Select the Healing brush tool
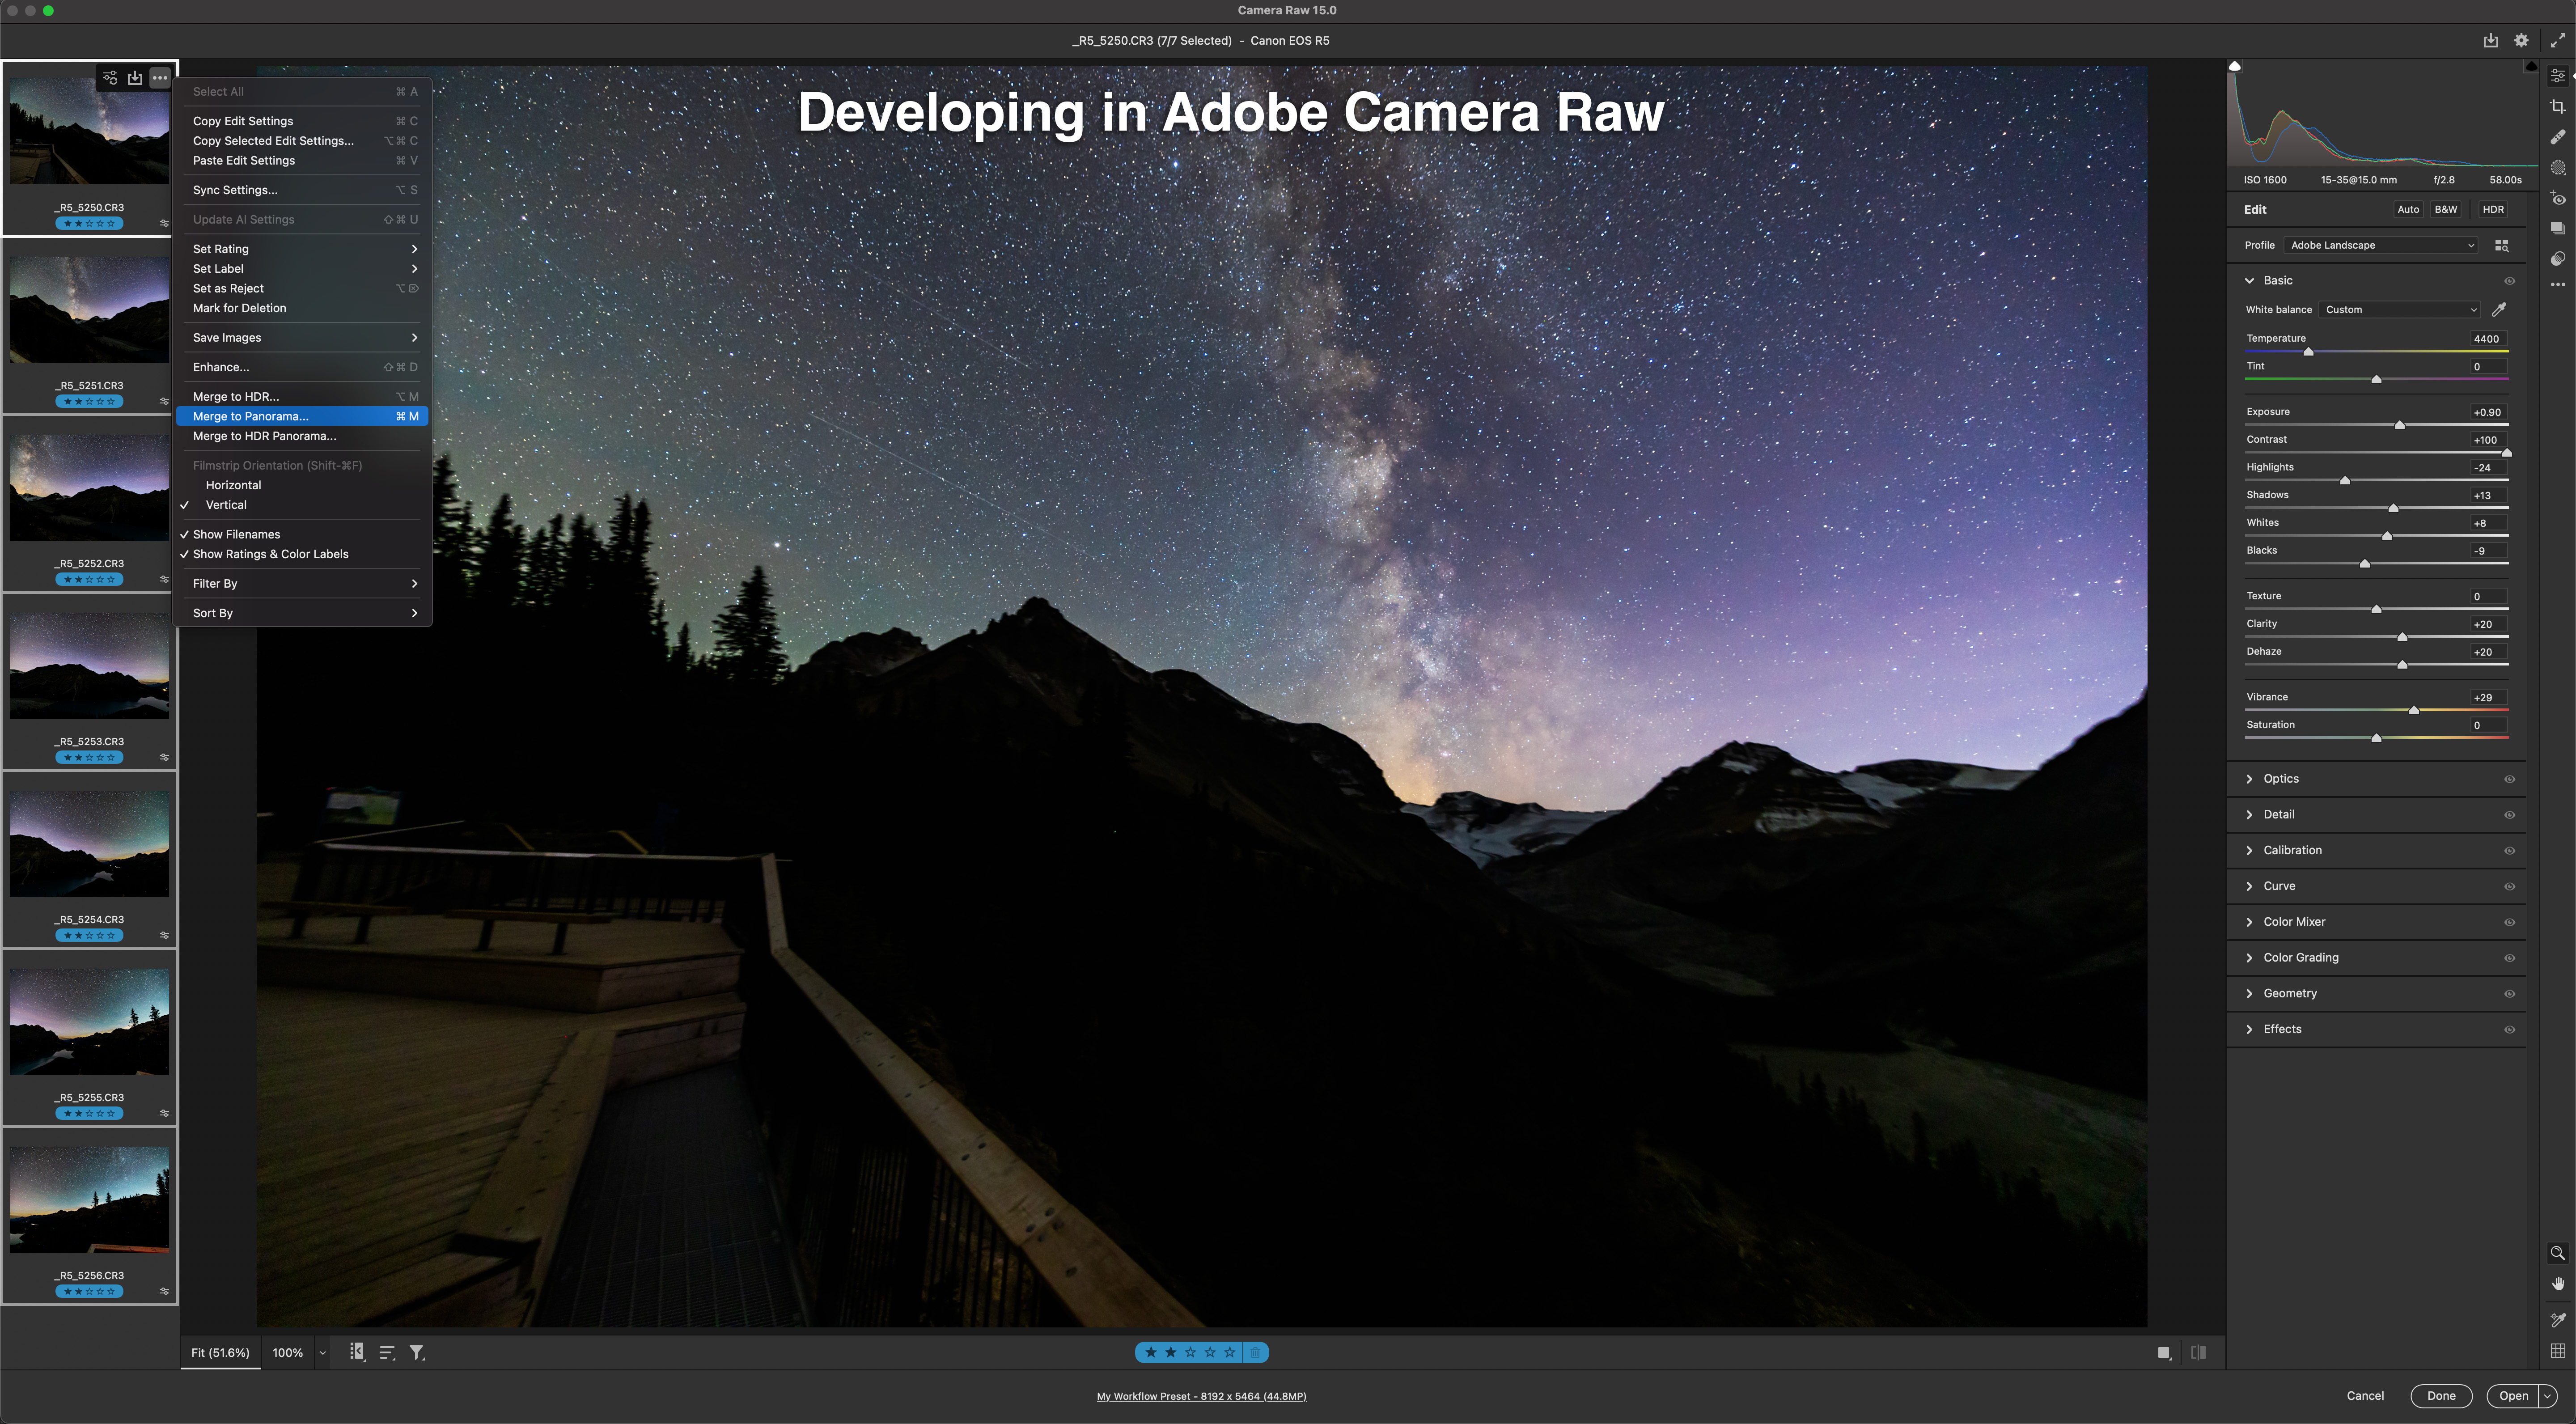Image resolution: width=2576 pixels, height=1424 pixels. click(x=2558, y=137)
